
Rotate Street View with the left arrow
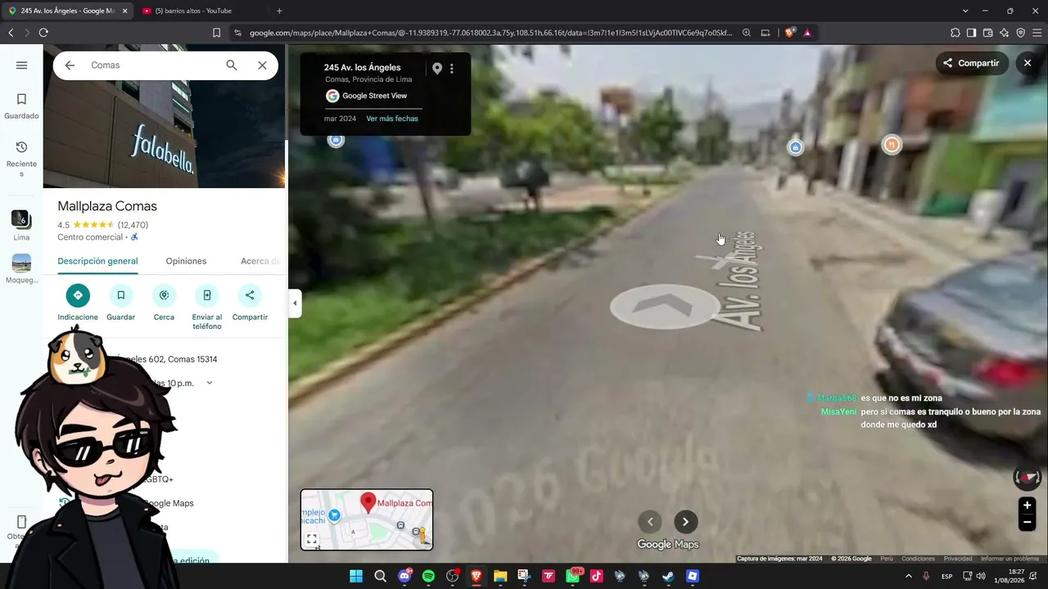click(x=650, y=522)
